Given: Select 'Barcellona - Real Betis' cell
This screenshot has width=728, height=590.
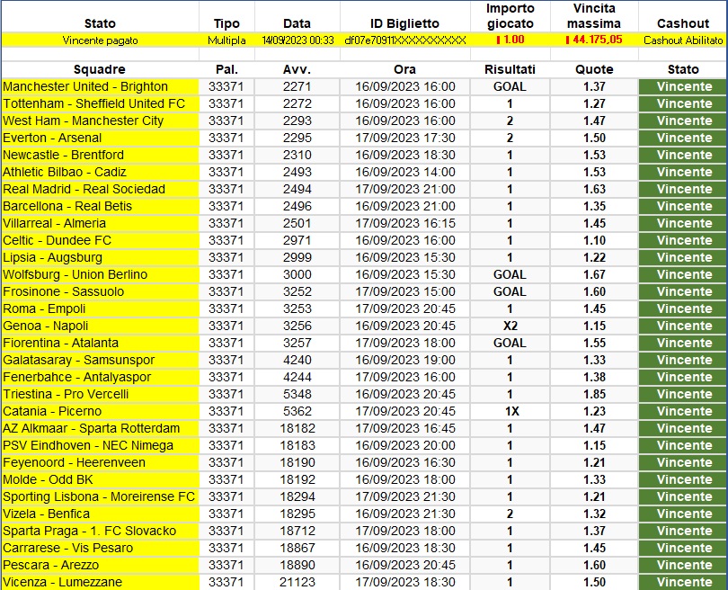Looking at the screenshot, I should tap(101, 207).
